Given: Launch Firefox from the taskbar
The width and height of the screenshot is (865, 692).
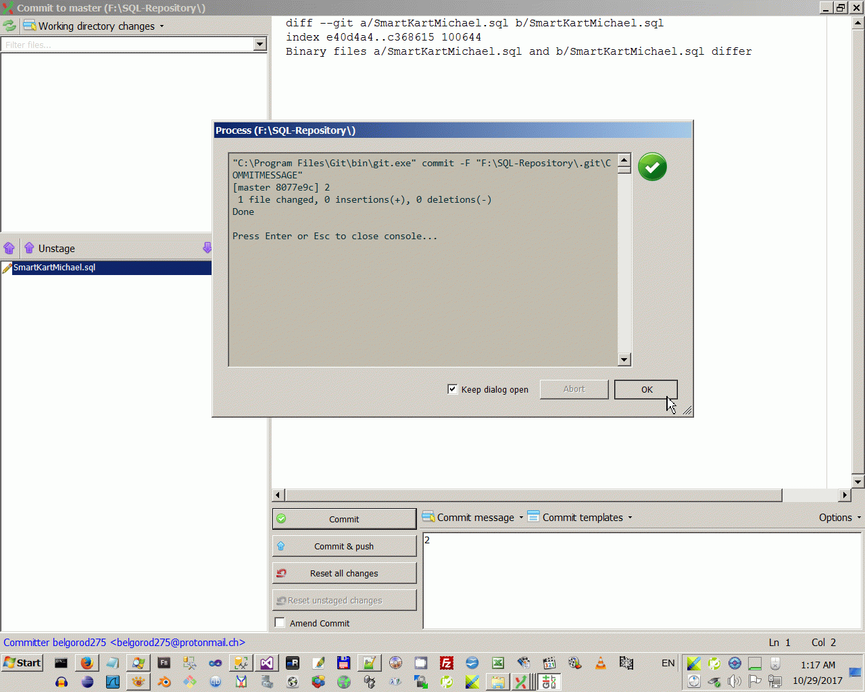Looking at the screenshot, I should point(86,663).
